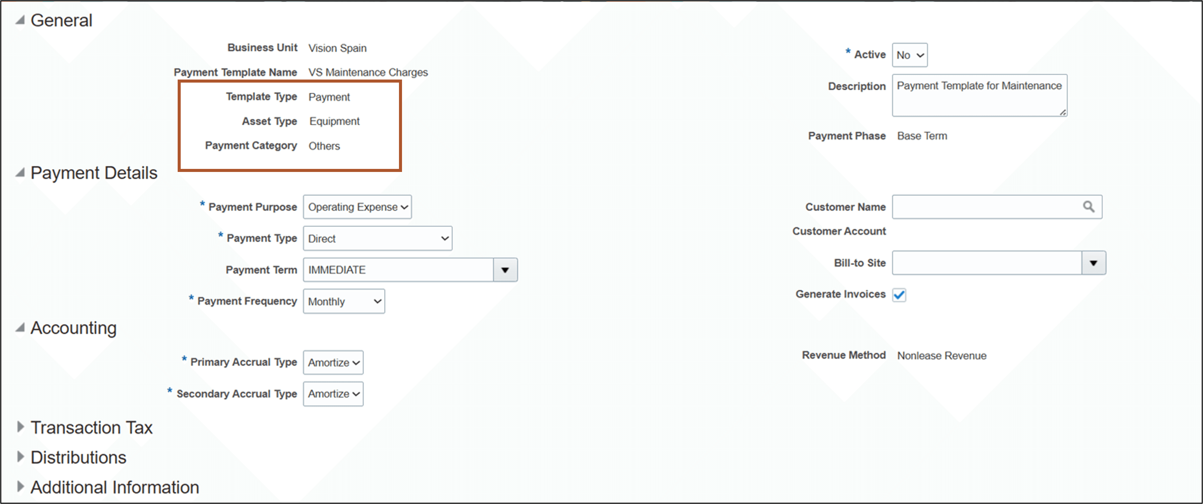The image size is (1203, 504).
Task: Select the Accounting section header
Action: pyautogui.click(x=73, y=327)
